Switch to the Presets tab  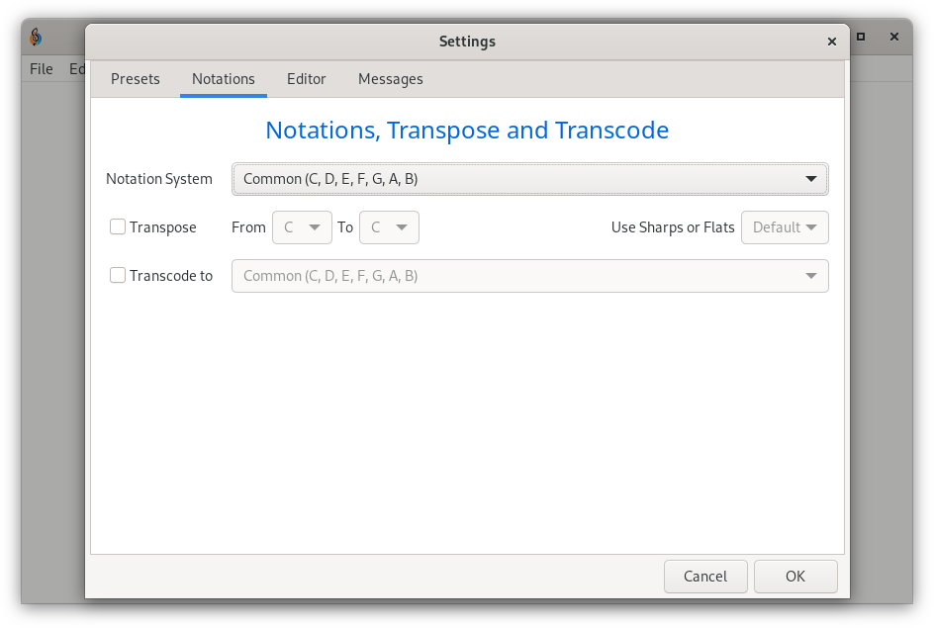pyautogui.click(x=136, y=79)
